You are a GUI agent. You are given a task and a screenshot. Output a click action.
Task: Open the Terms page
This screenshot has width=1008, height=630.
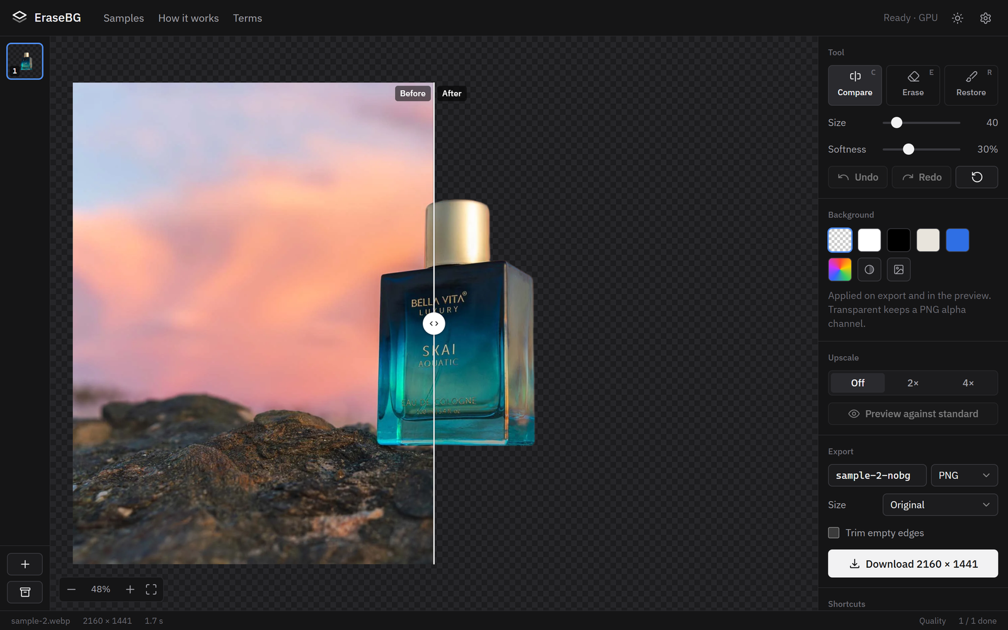248,18
